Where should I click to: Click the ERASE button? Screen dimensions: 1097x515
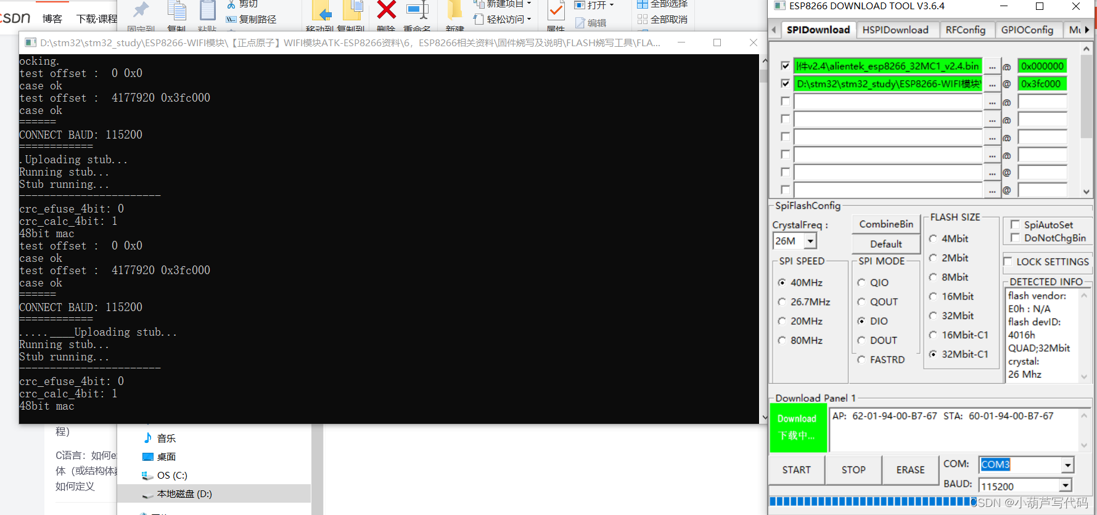click(x=911, y=470)
